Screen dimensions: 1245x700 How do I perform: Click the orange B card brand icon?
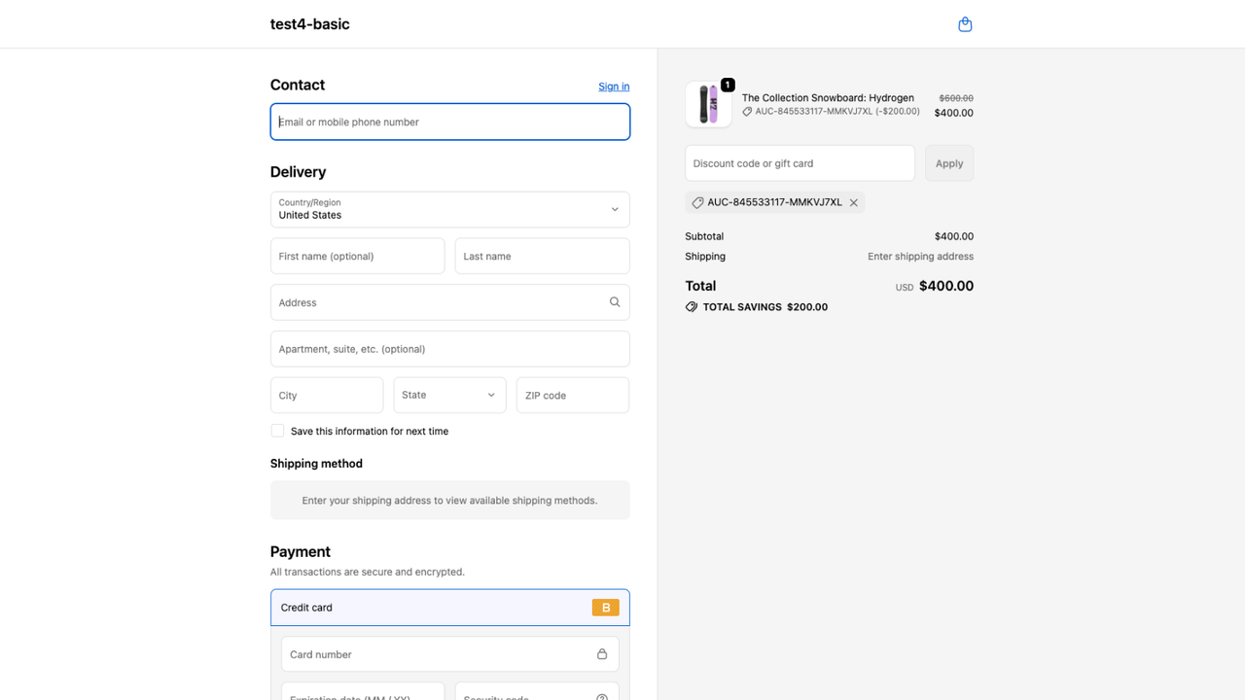click(x=605, y=608)
